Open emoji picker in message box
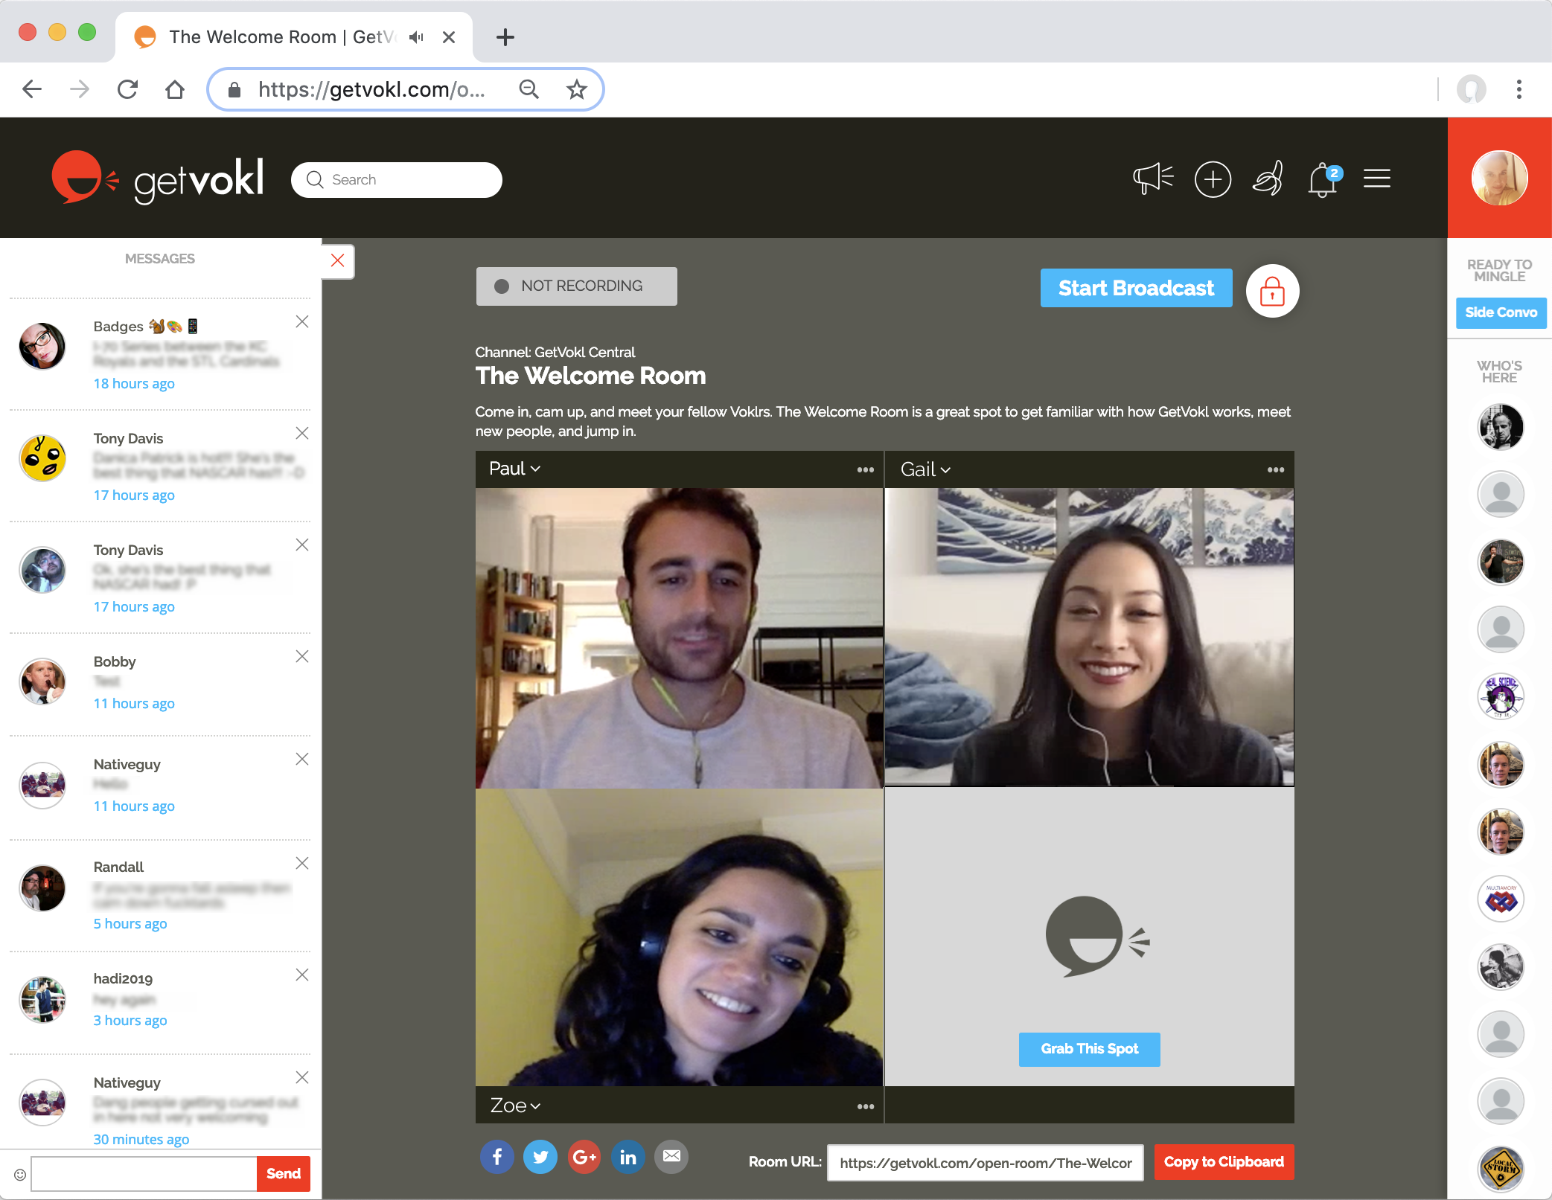This screenshot has width=1552, height=1200. tap(20, 1175)
